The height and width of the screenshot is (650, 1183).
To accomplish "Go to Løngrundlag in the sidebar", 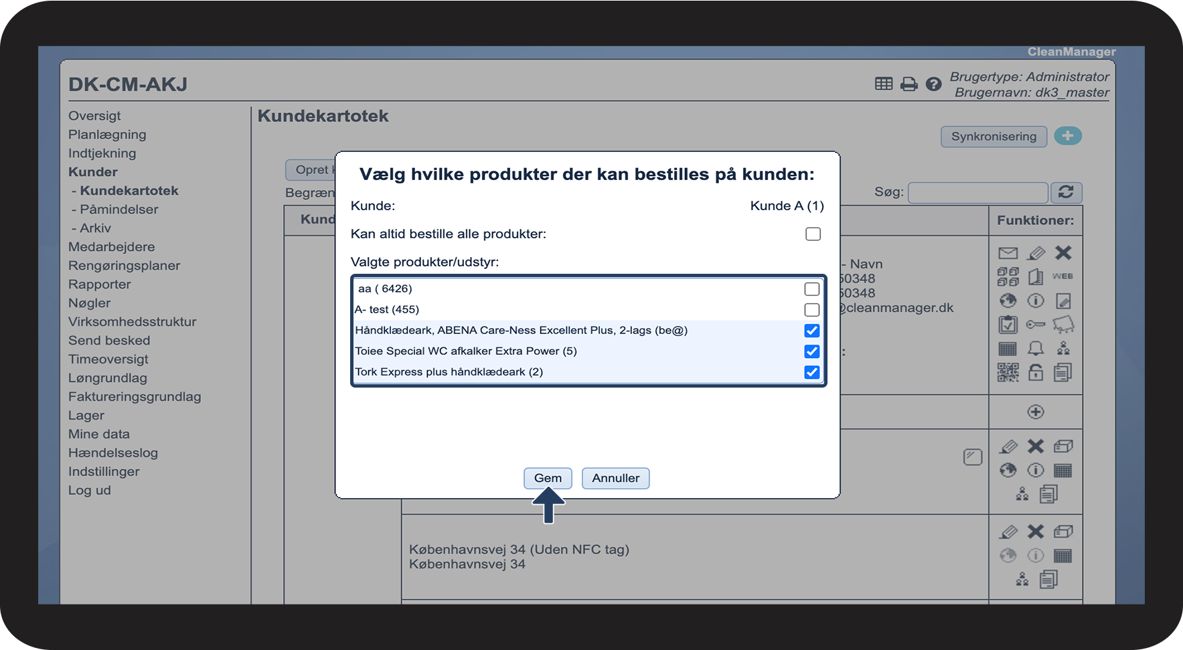I will coord(107,378).
